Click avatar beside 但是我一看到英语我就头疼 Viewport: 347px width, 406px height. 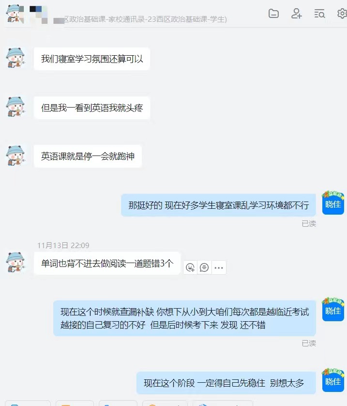pos(15,107)
